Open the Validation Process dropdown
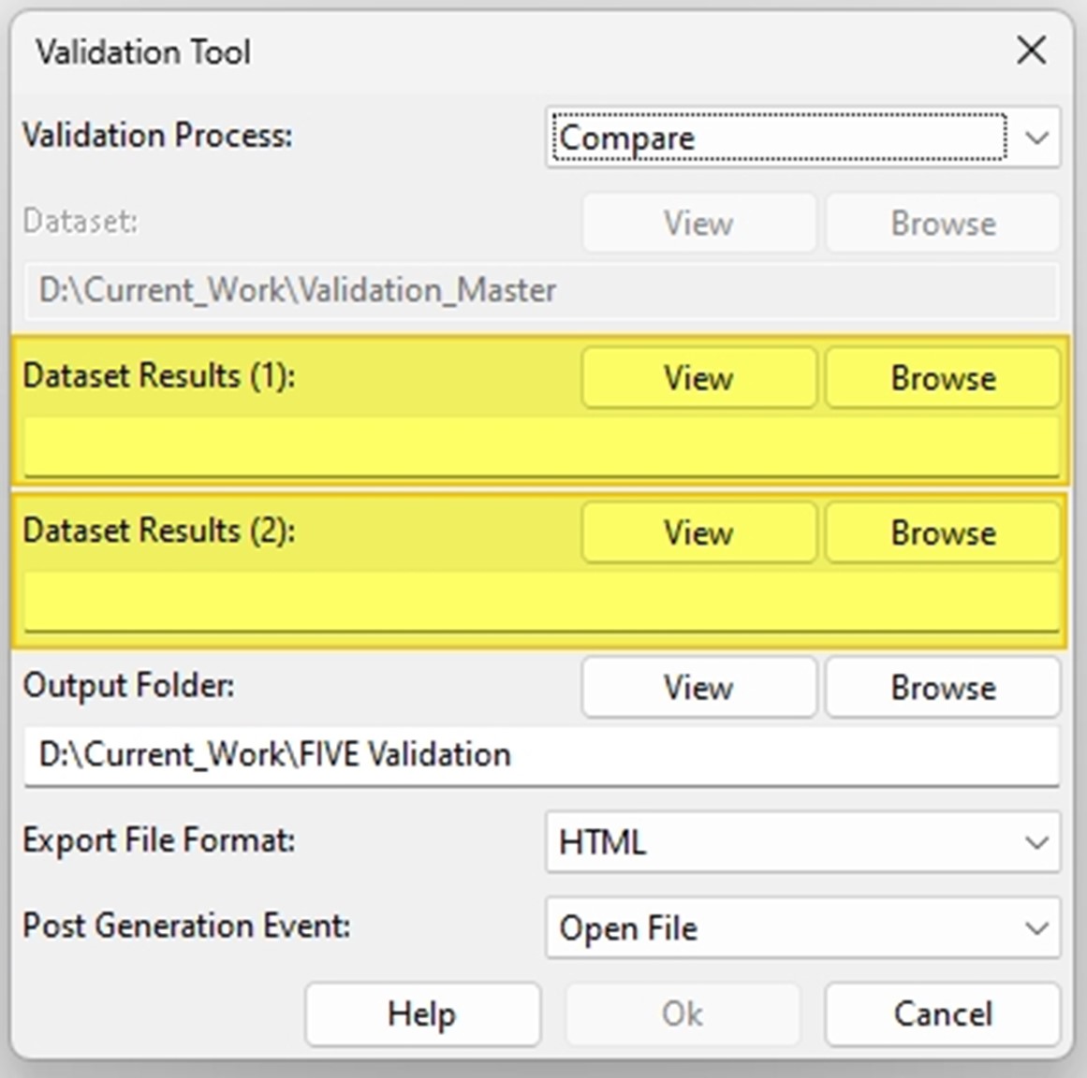Screen dimensions: 1087x1078 (1036, 137)
